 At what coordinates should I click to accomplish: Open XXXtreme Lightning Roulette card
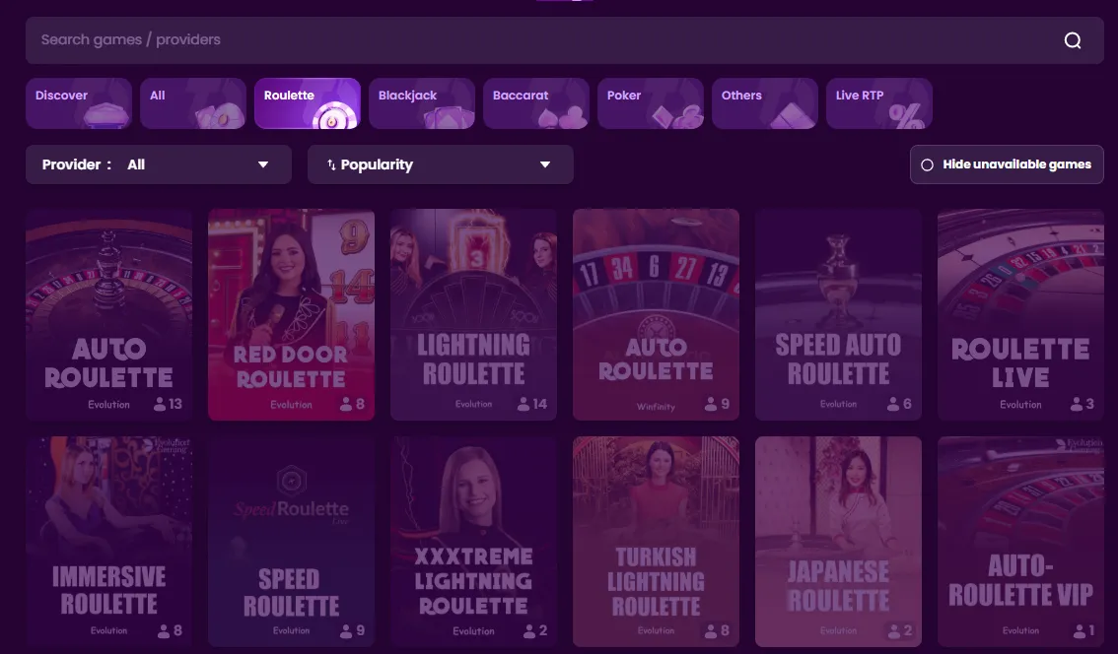473,542
